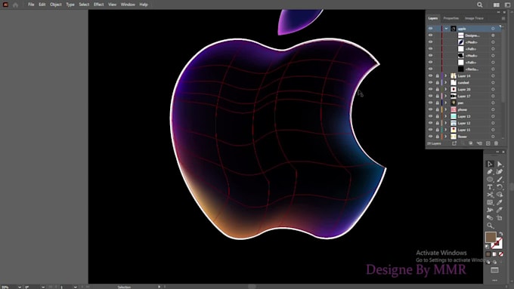Select the Type tool
Viewport: 514px width, 289px height.
click(490, 187)
